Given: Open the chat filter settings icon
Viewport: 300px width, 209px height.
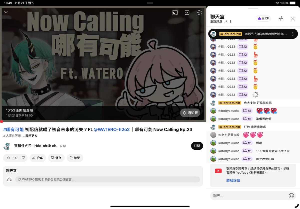Looking at the screenshot, I should (281, 18).
